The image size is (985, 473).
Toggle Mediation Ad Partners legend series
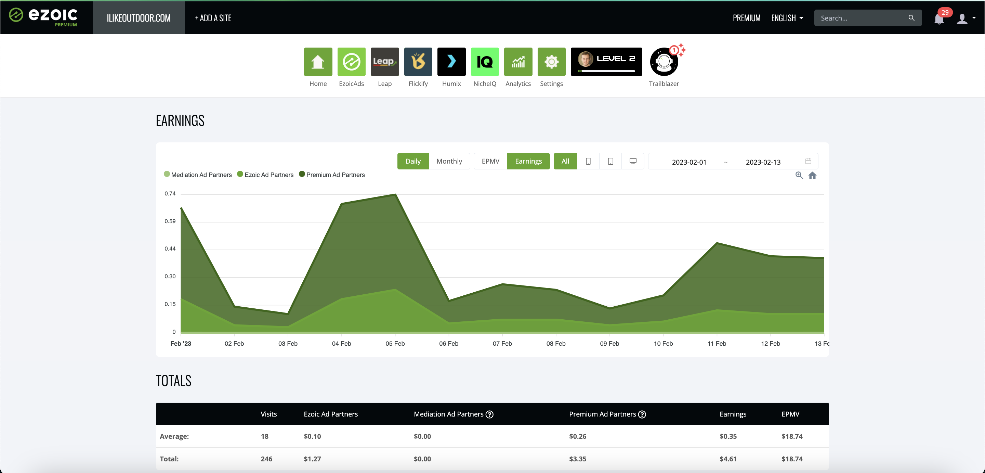tap(198, 175)
